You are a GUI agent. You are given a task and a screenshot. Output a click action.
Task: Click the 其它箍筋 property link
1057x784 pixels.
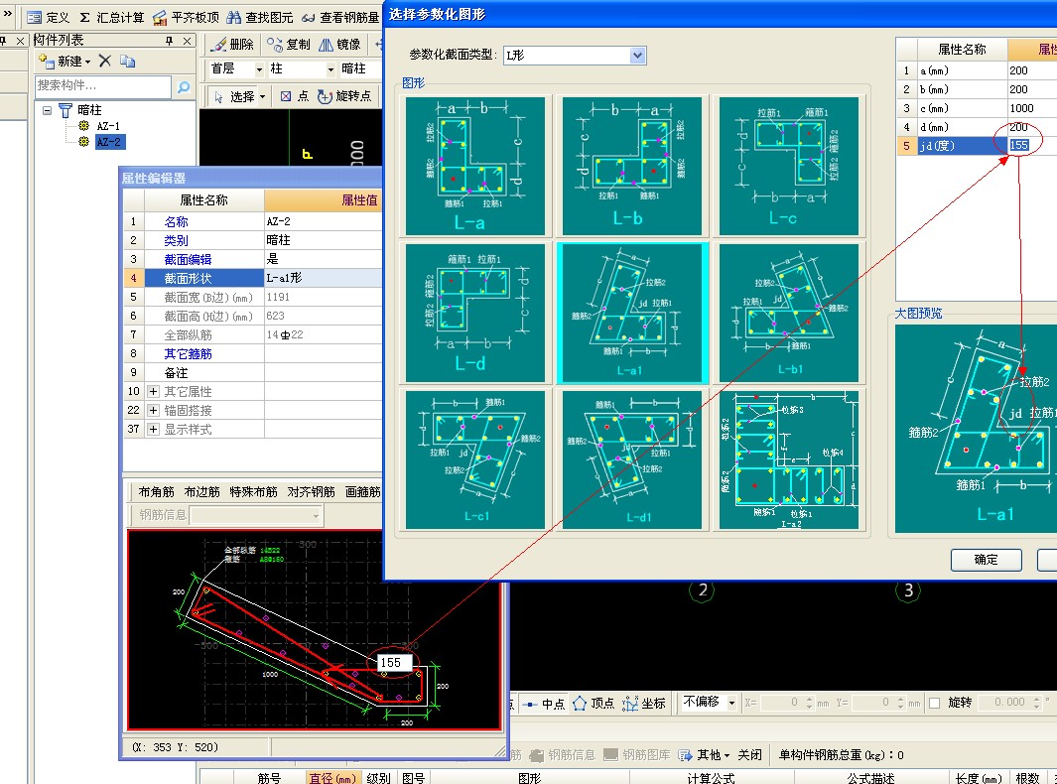(188, 354)
